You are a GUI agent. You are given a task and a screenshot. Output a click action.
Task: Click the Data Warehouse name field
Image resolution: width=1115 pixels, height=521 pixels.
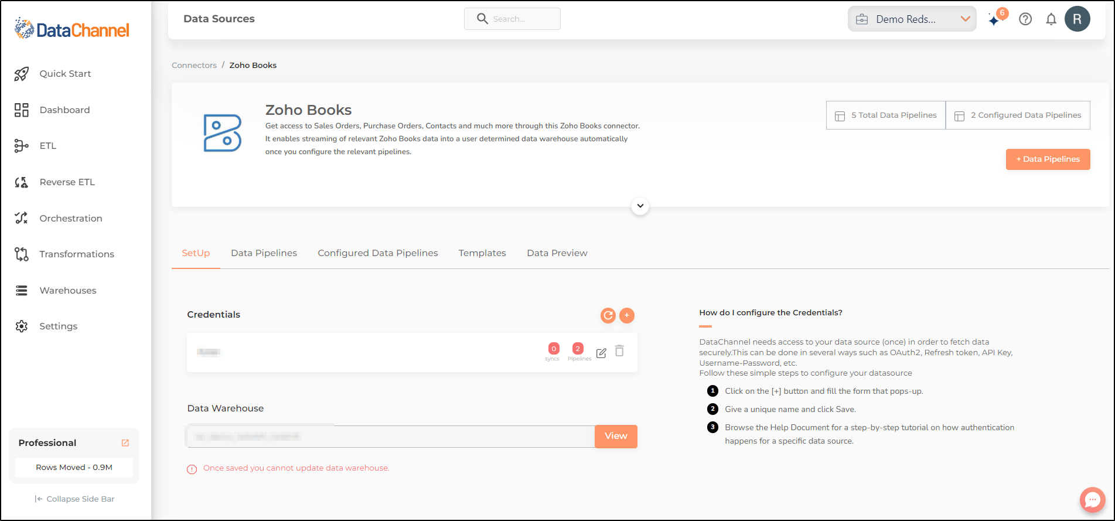[390, 437]
